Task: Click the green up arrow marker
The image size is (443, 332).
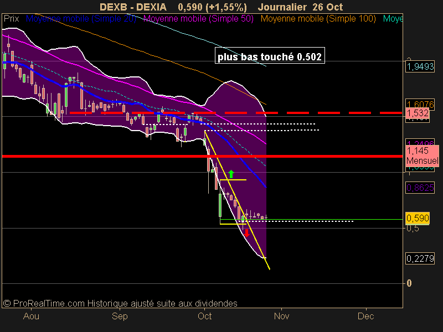Action: [231, 174]
